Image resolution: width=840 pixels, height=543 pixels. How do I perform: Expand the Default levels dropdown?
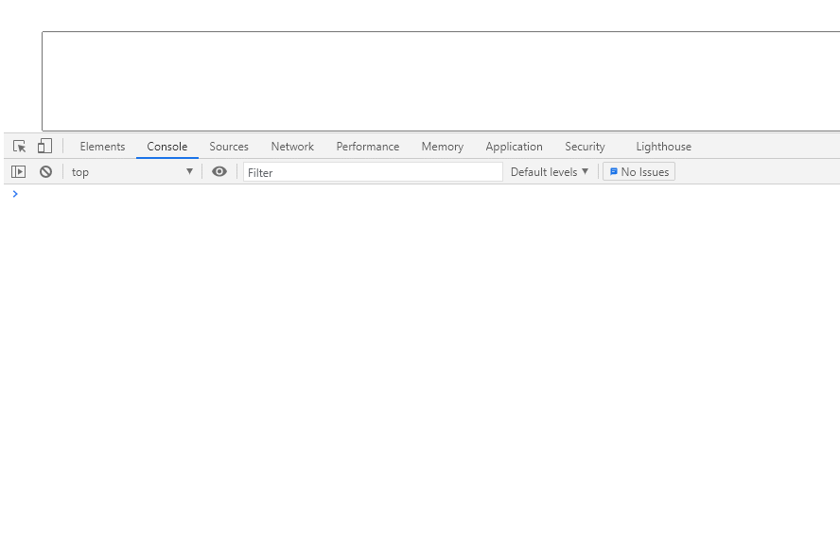coord(549,172)
